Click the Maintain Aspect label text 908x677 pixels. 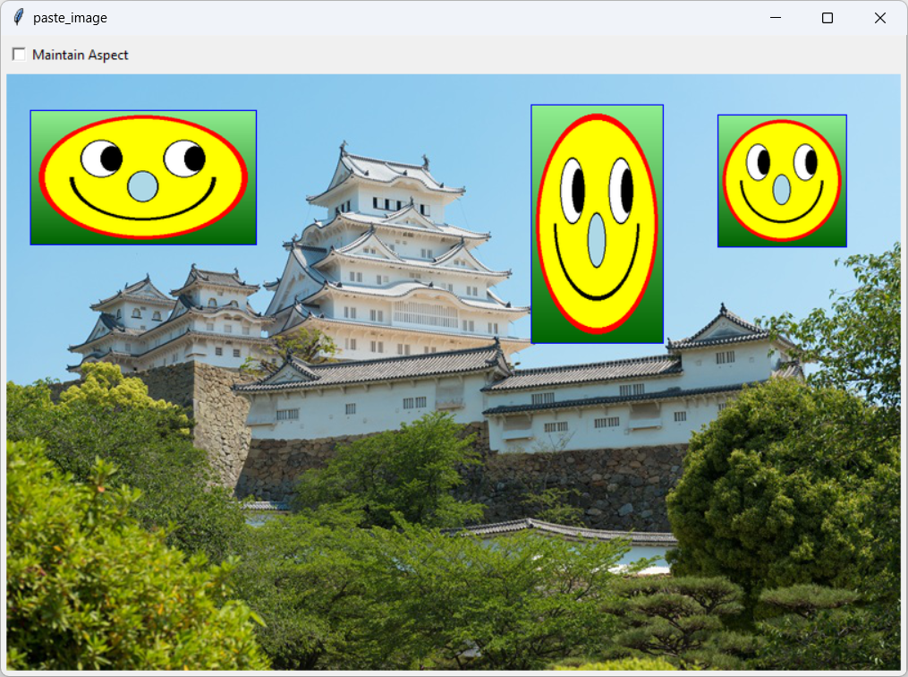(x=79, y=55)
